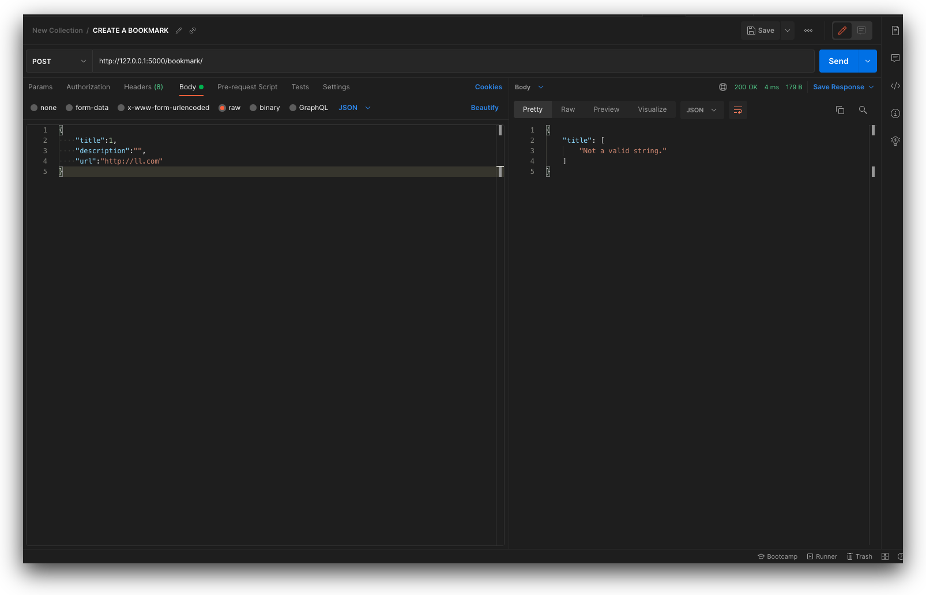The height and width of the screenshot is (595, 926).
Task: Open the Trash from the status bar
Action: [859, 556]
